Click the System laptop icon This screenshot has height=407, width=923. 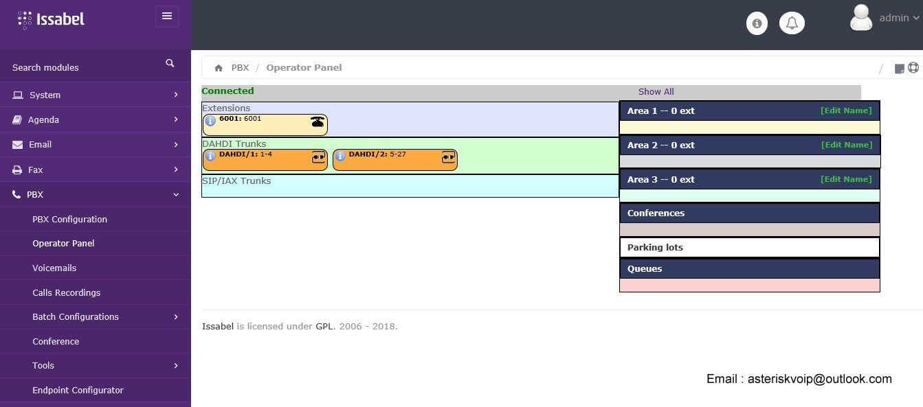(x=18, y=95)
